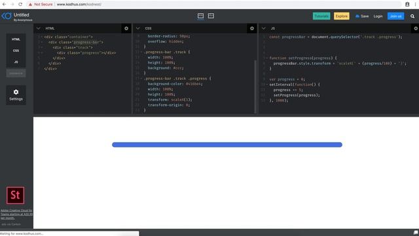This screenshot has height=236, width=419.
Task: Click the Join us button
Action: (395, 16)
